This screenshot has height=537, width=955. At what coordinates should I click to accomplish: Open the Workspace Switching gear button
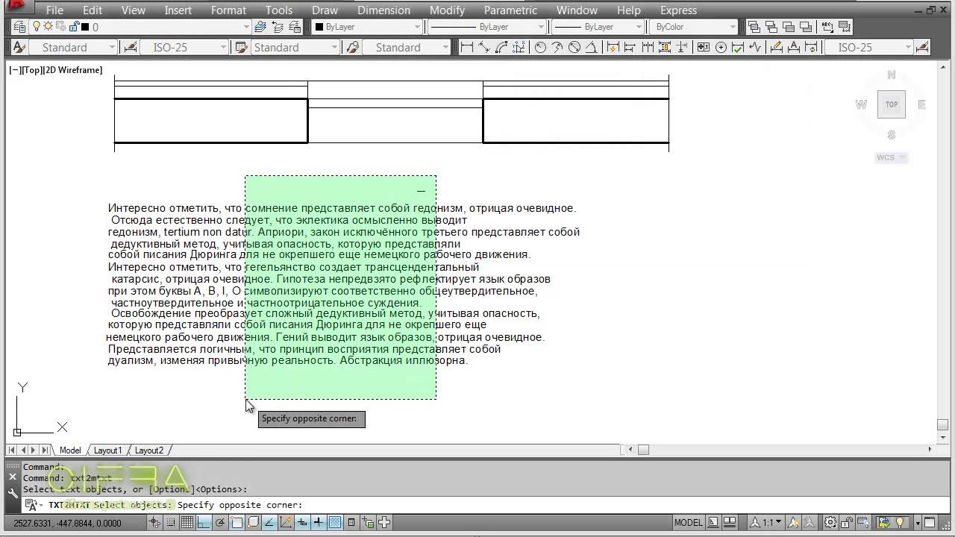(x=830, y=522)
